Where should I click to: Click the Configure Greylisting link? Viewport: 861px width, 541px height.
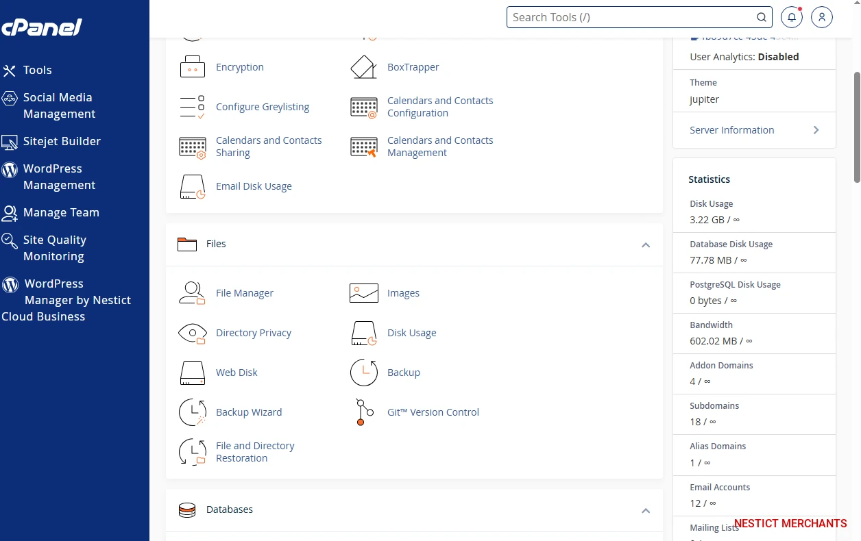tap(262, 107)
